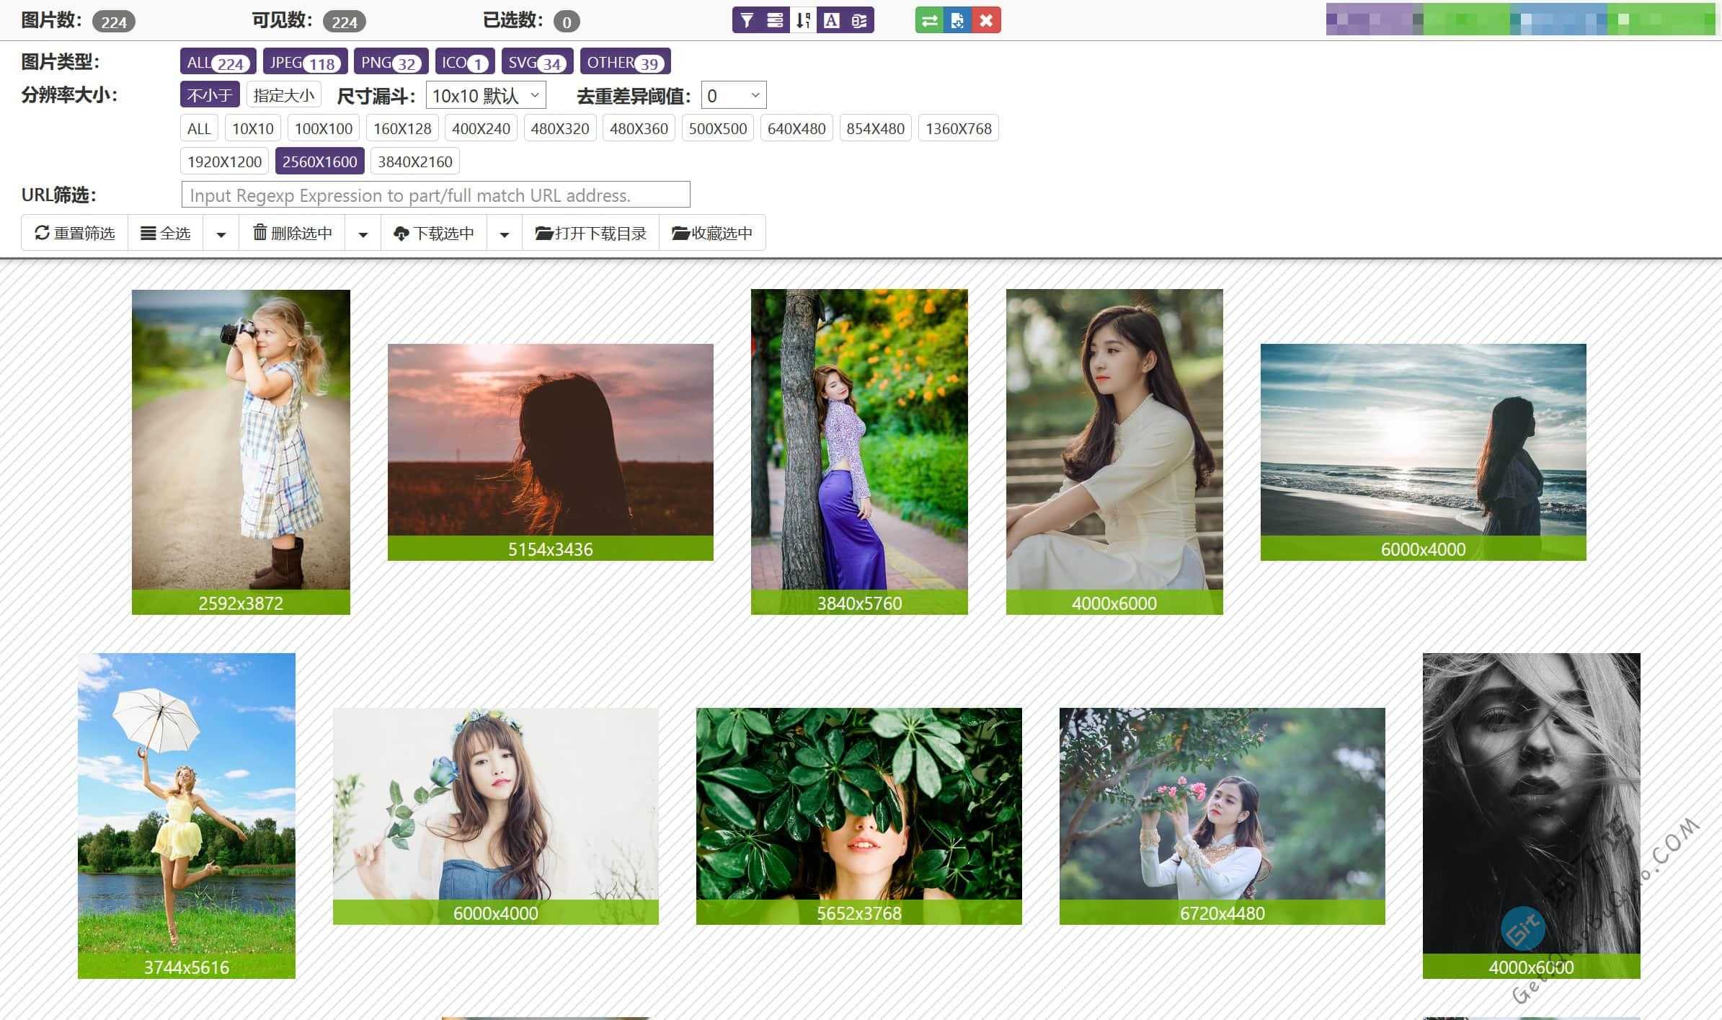Toggle the descending sort icon
Image resolution: width=1722 pixels, height=1020 pixels.
[803, 20]
